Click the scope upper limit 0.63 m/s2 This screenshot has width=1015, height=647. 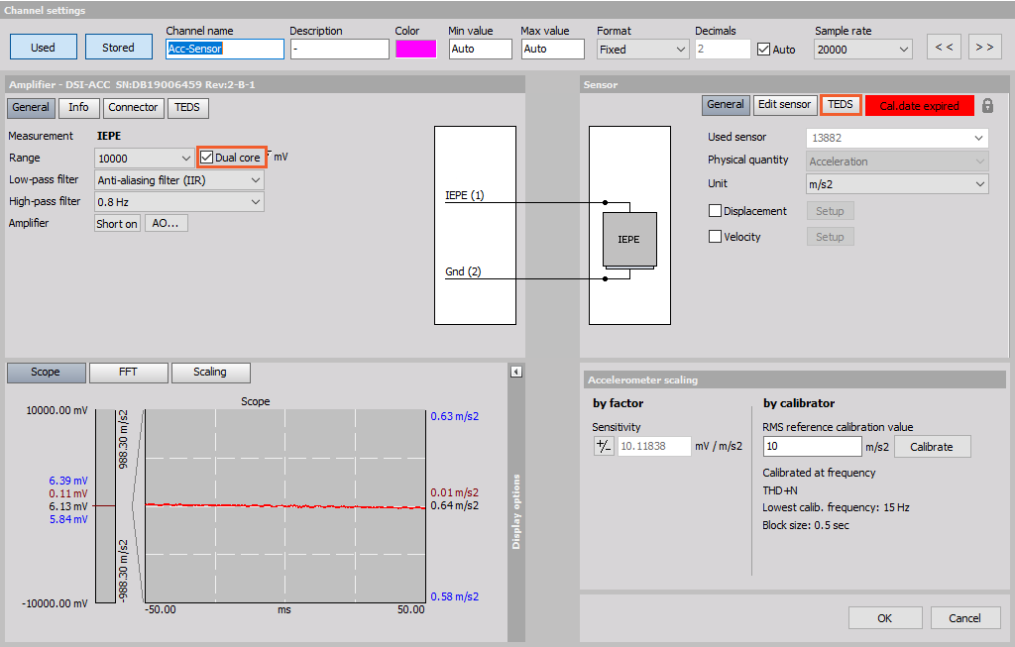[454, 416]
